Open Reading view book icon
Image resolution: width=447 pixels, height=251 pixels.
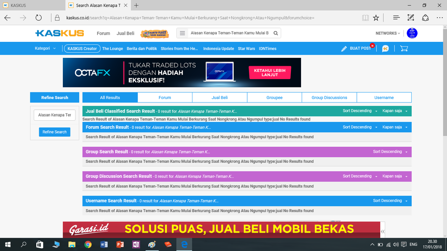(x=365, y=18)
